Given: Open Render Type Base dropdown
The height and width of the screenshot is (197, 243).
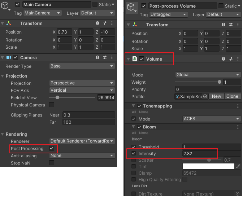Looking at the screenshot, I should coord(82,66).
